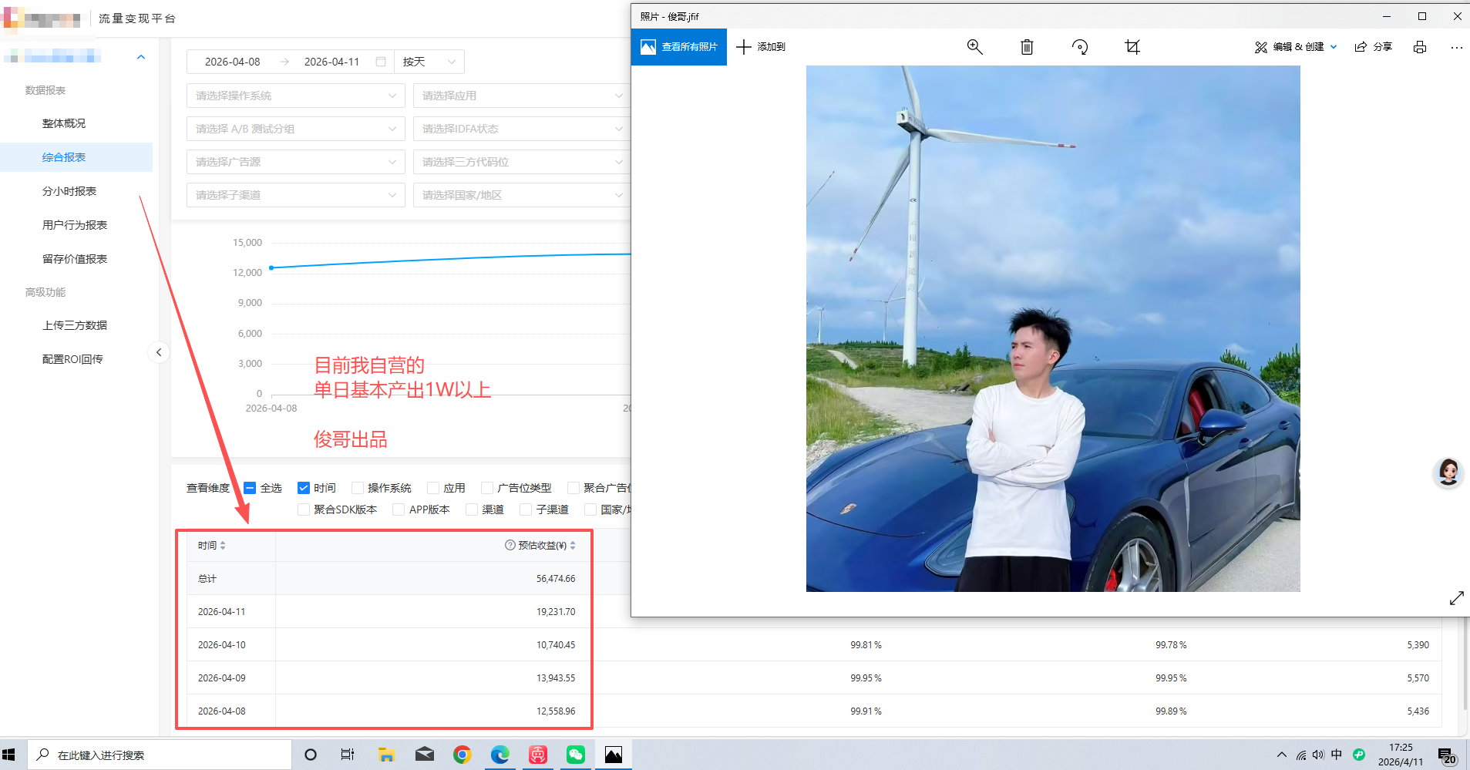1470x770 pixels.
Task: Click the 查看所有照片 button
Action: tap(678, 47)
